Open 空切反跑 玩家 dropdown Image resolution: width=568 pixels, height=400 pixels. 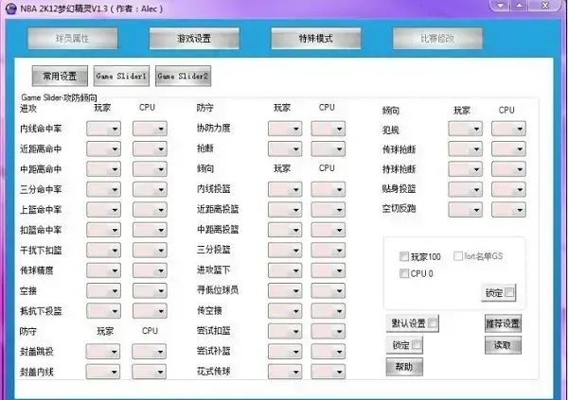click(466, 210)
